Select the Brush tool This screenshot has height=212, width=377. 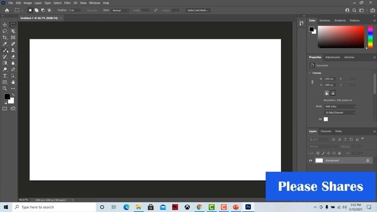(5, 50)
